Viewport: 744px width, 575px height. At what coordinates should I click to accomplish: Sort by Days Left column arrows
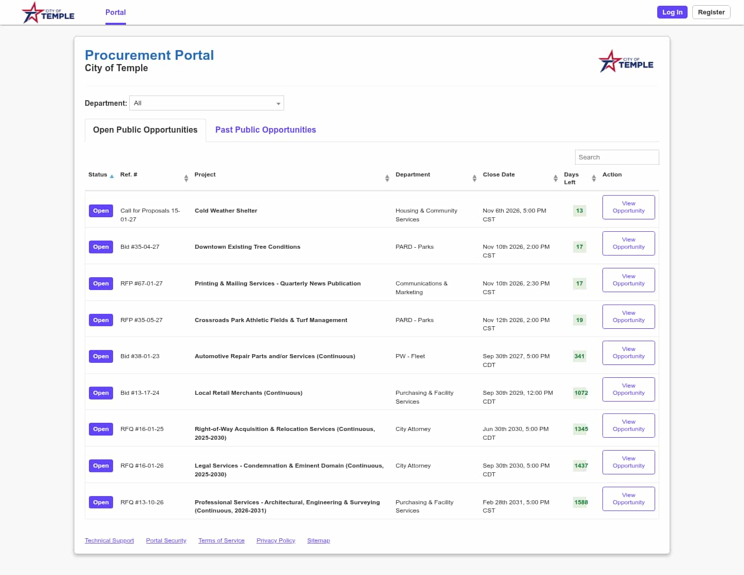(x=594, y=178)
